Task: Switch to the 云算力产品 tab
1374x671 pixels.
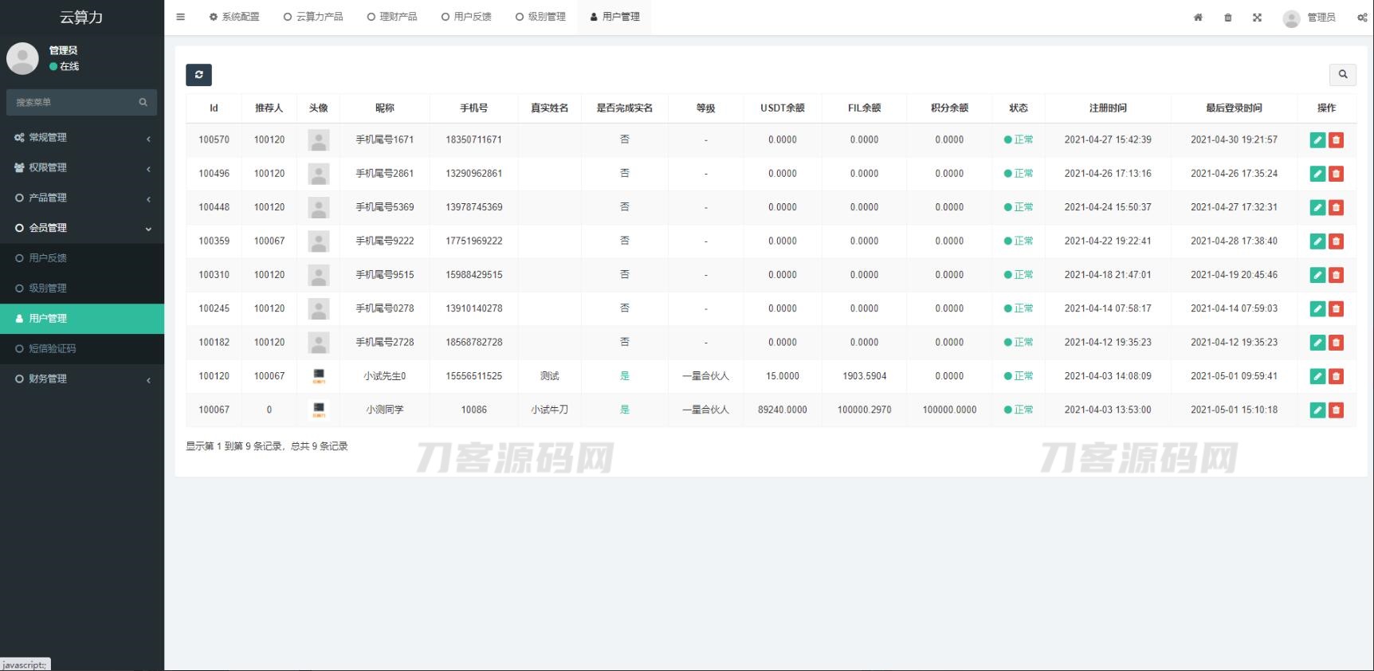Action: point(313,17)
